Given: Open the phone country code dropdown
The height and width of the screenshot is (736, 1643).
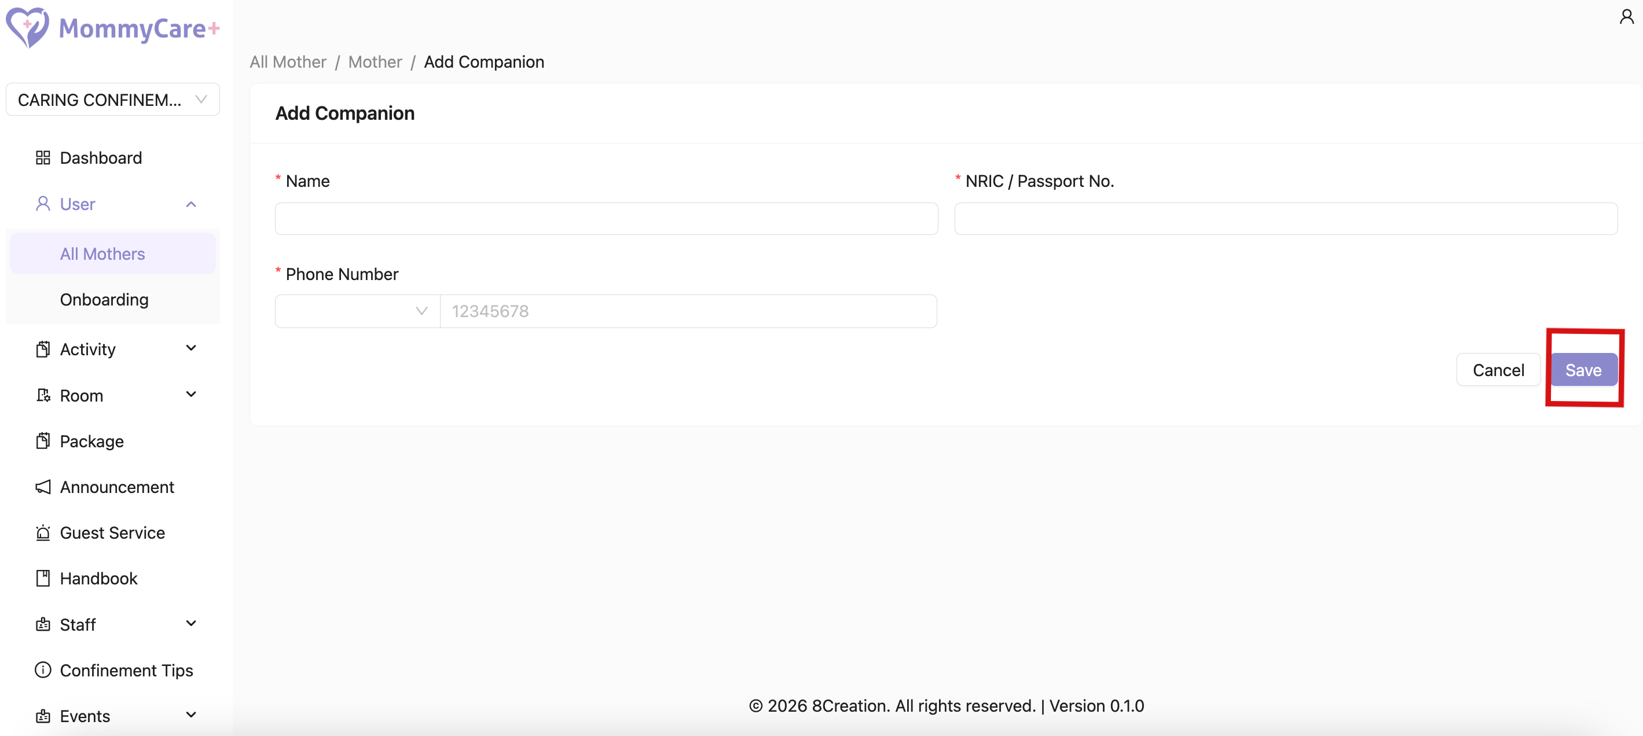Looking at the screenshot, I should [357, 311].
